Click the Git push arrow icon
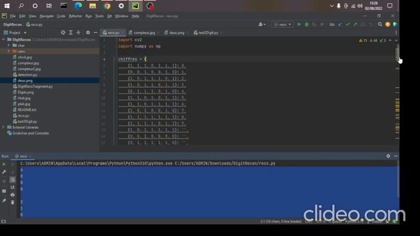420x236 pixels. [355, 24]
